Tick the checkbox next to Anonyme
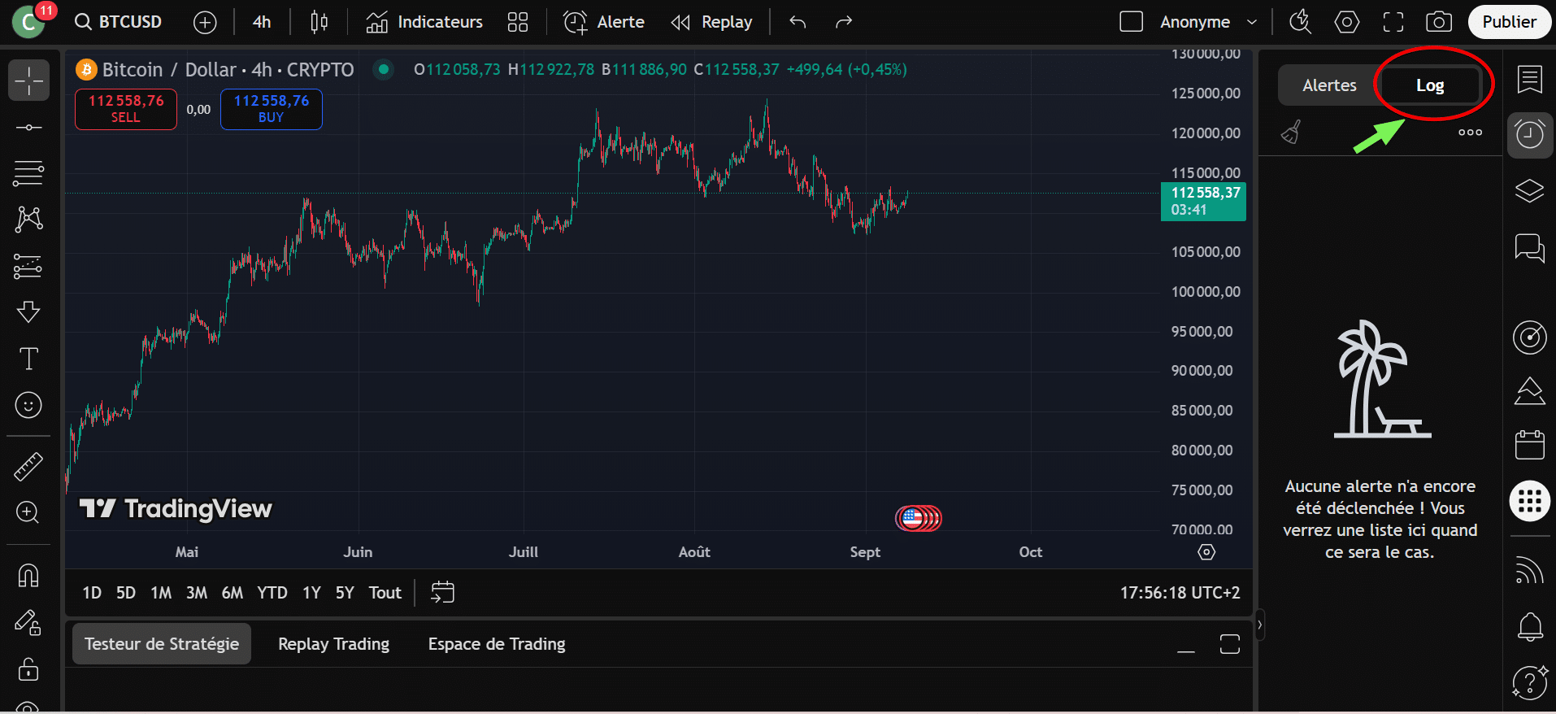 (x=1131, y=22)
